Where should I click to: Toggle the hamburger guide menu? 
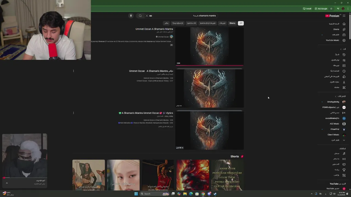[344, 16]
